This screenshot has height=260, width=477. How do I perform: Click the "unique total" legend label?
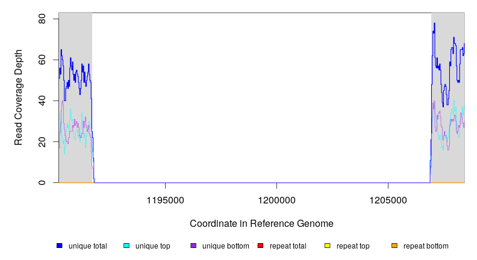click(87, 246)
